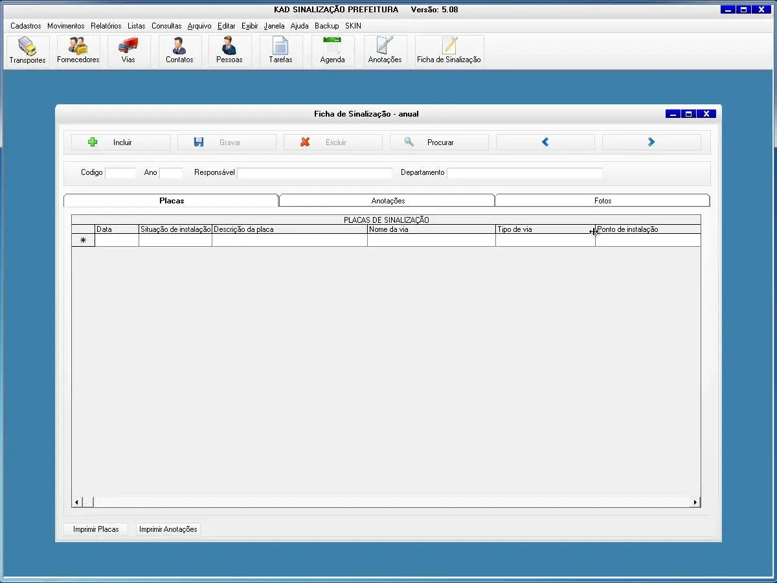Click the Gravar save button
Viewport: 777px width, 583px height.
[x=227, y=143]
